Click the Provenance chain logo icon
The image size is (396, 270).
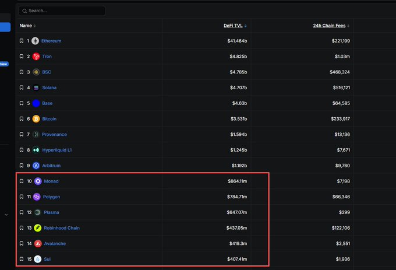(36, 135)
